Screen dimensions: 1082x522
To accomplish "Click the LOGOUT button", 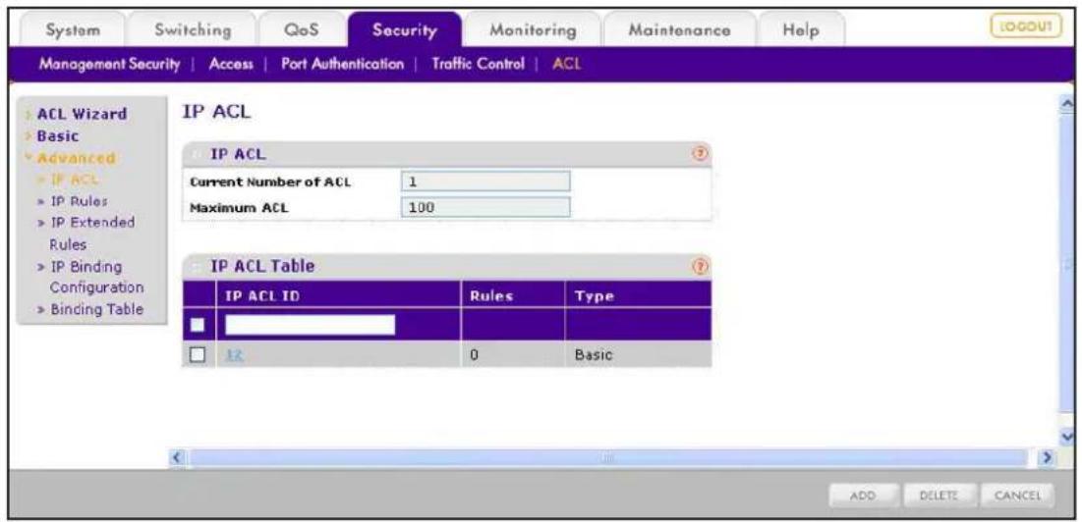I will [1026, 26].
